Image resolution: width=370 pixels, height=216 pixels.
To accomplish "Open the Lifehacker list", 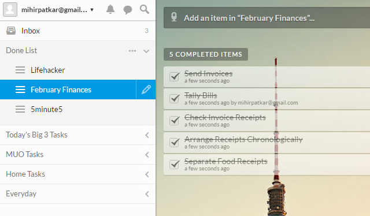I will (77, 70).
